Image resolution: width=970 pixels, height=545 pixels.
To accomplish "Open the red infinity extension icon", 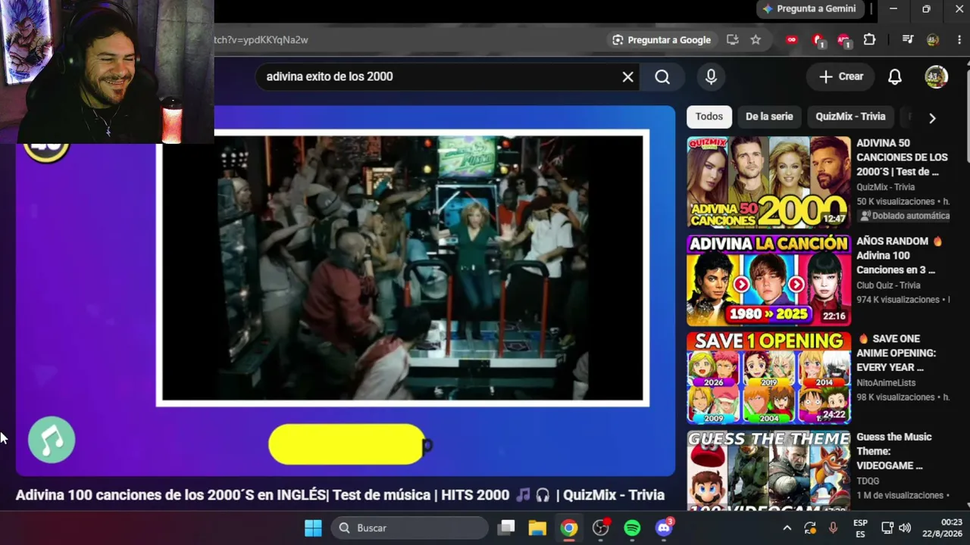I will pos(792,40).
